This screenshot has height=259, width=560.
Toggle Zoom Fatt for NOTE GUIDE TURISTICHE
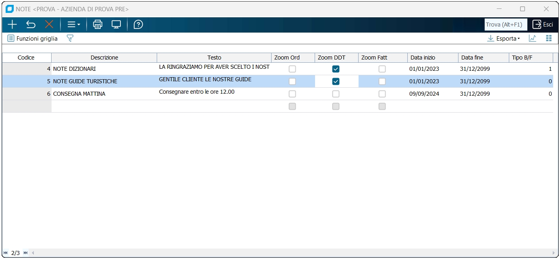pos(382,81)
